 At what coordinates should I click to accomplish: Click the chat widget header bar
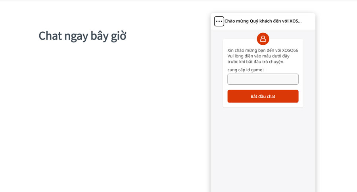[263, 21]
